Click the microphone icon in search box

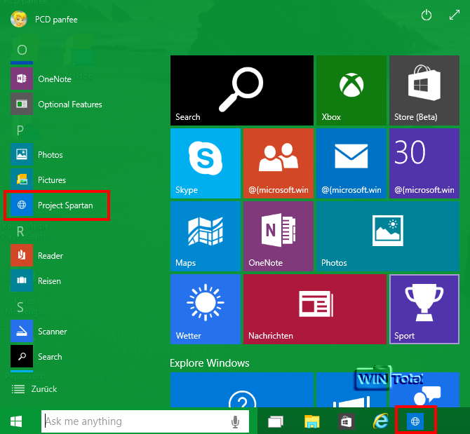pyautogui.click(x=236, y=421)
